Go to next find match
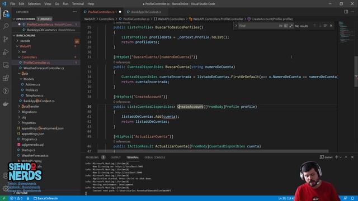The width and height of the screenshot is (358, 201). [x=320, y=26]
